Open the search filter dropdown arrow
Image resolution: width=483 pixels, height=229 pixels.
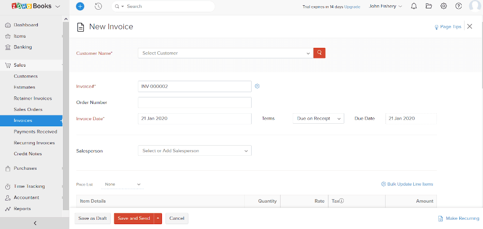[x=123, y=6]
